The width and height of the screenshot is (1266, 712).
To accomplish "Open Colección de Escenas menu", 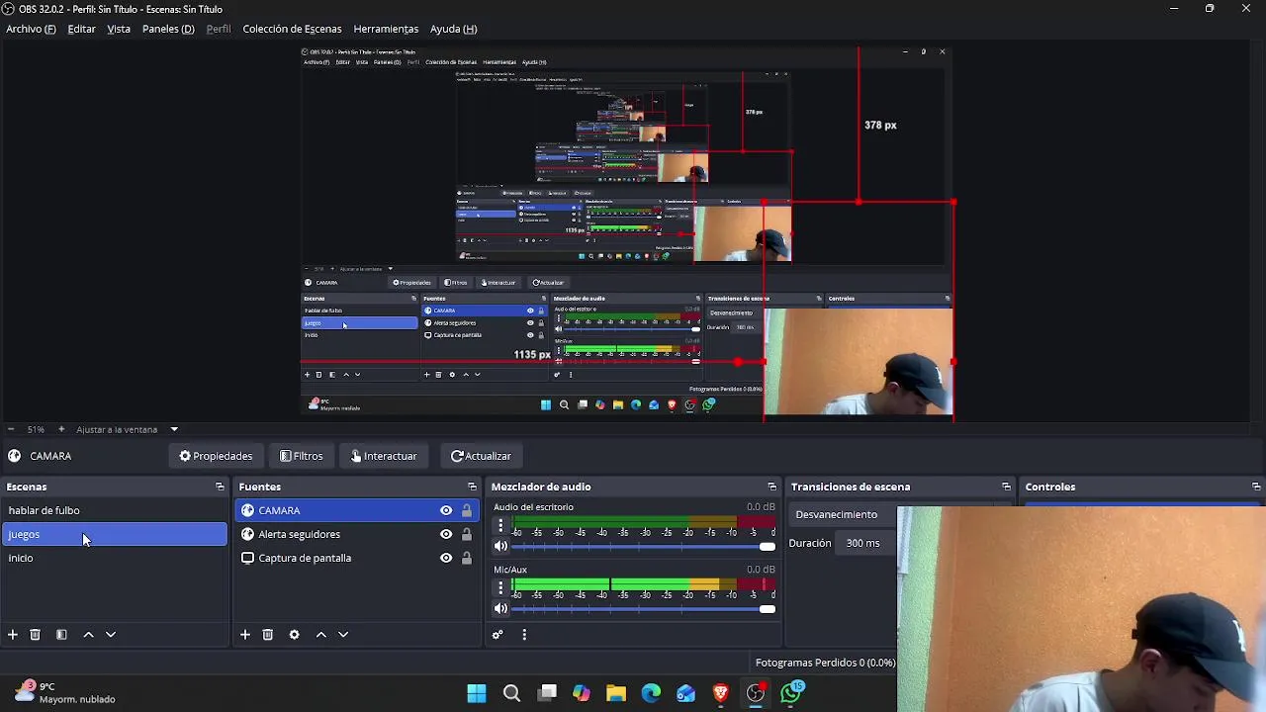I will point(292,29).
